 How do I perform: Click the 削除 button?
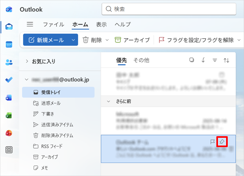pyautogui.click(x=92, y=40)
